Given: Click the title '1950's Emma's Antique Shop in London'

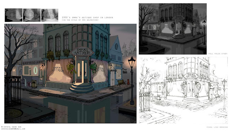Looking at the screenshot, I should click(x=87, y=17).
